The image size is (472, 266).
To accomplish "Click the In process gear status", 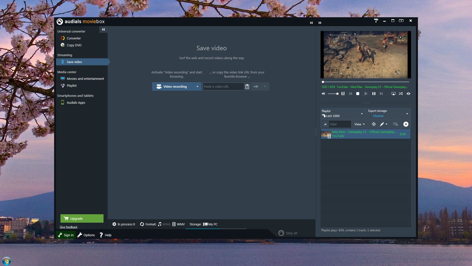I will pyautogui.click(x=123, y=224).
